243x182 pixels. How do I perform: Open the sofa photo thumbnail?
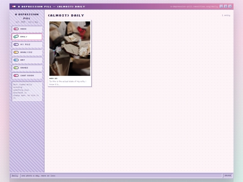click(70, 49)
